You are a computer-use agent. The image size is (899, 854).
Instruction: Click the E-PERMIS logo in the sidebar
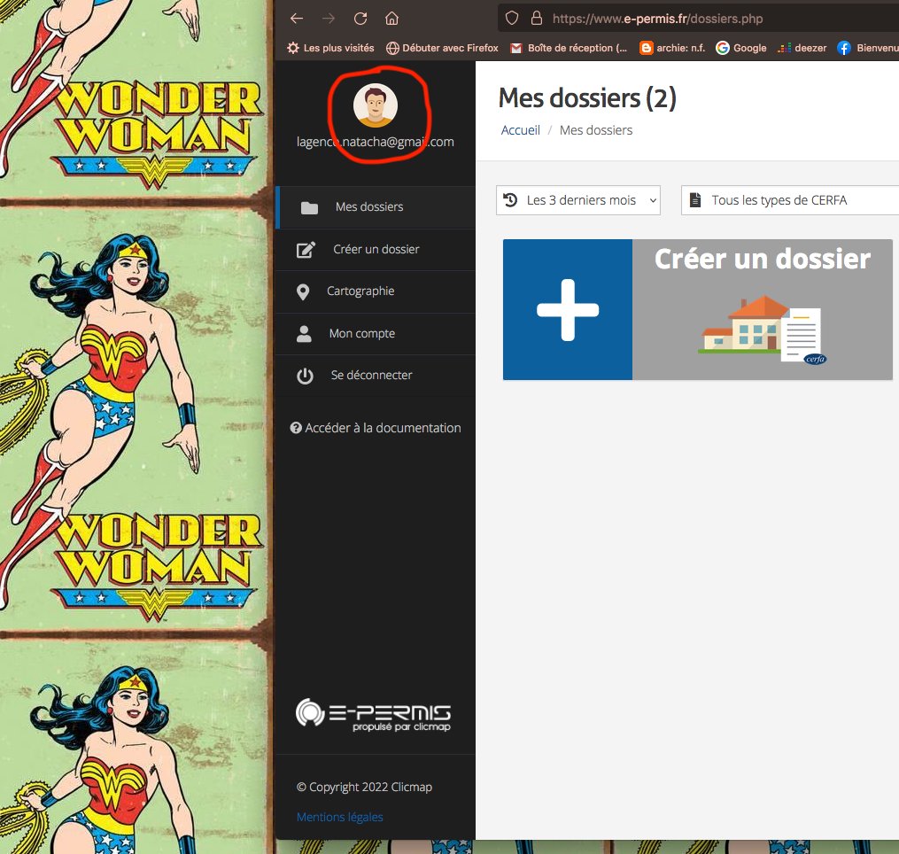click(373, 715)
